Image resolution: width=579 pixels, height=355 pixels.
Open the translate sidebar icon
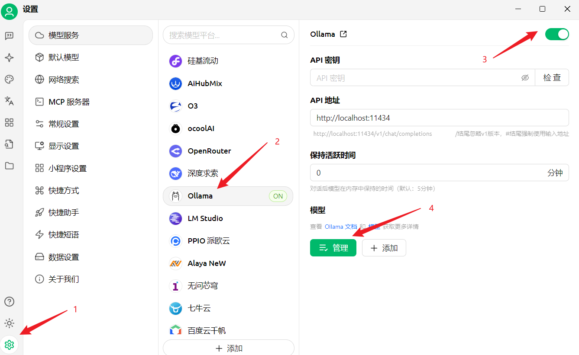tap(9, 101)
